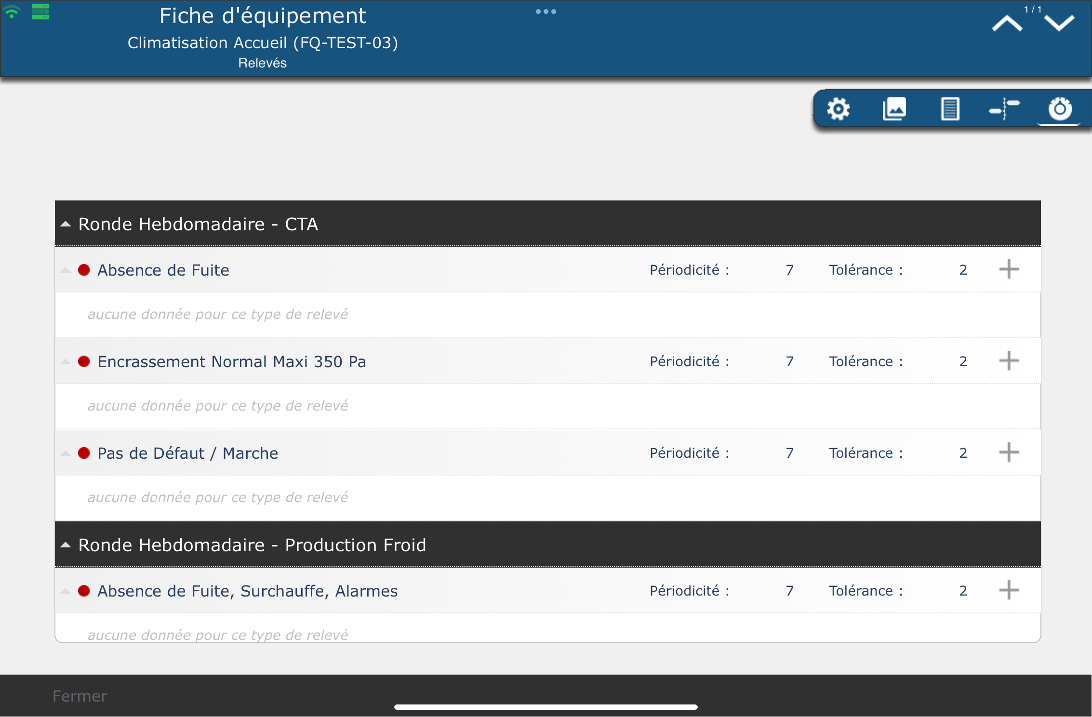1092x717 pixels.
Task: Go to the next equipment record
Action: [x=1059, y=23]
